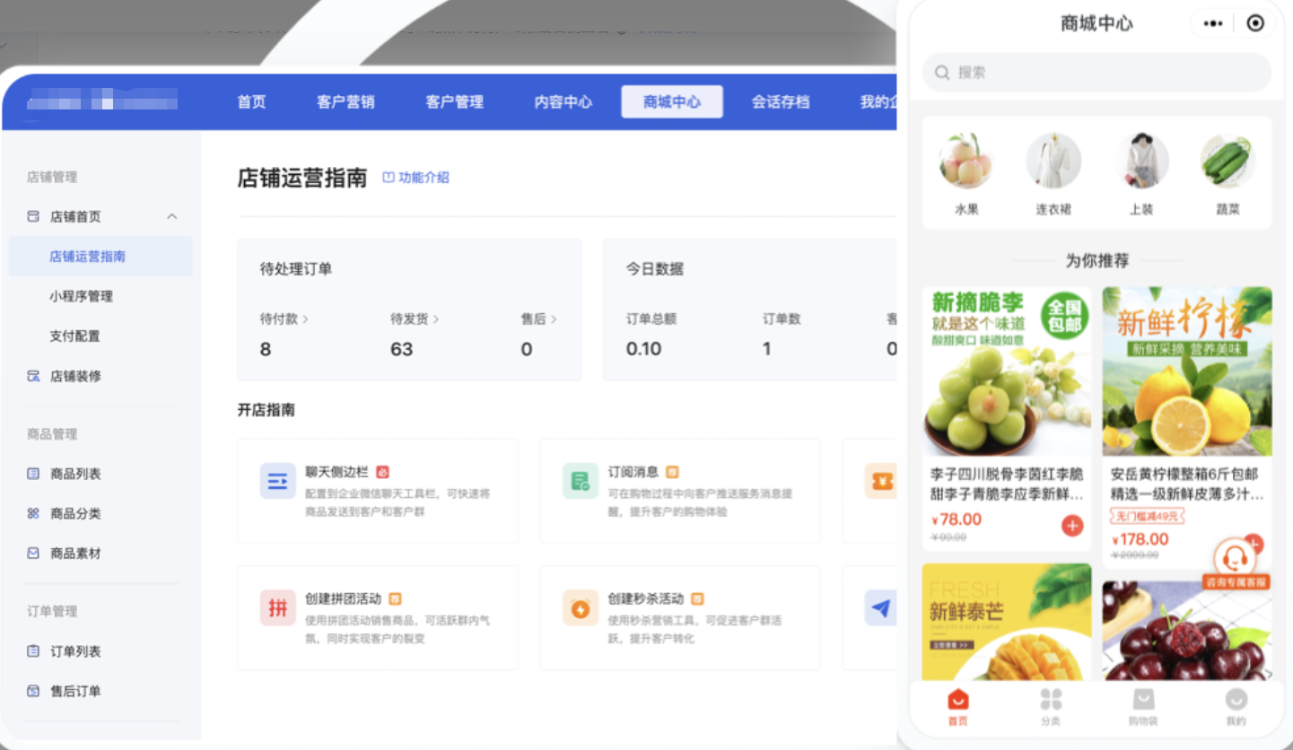
Task: Open 售后 after-sales arrow
Action: tap(554, 318)
